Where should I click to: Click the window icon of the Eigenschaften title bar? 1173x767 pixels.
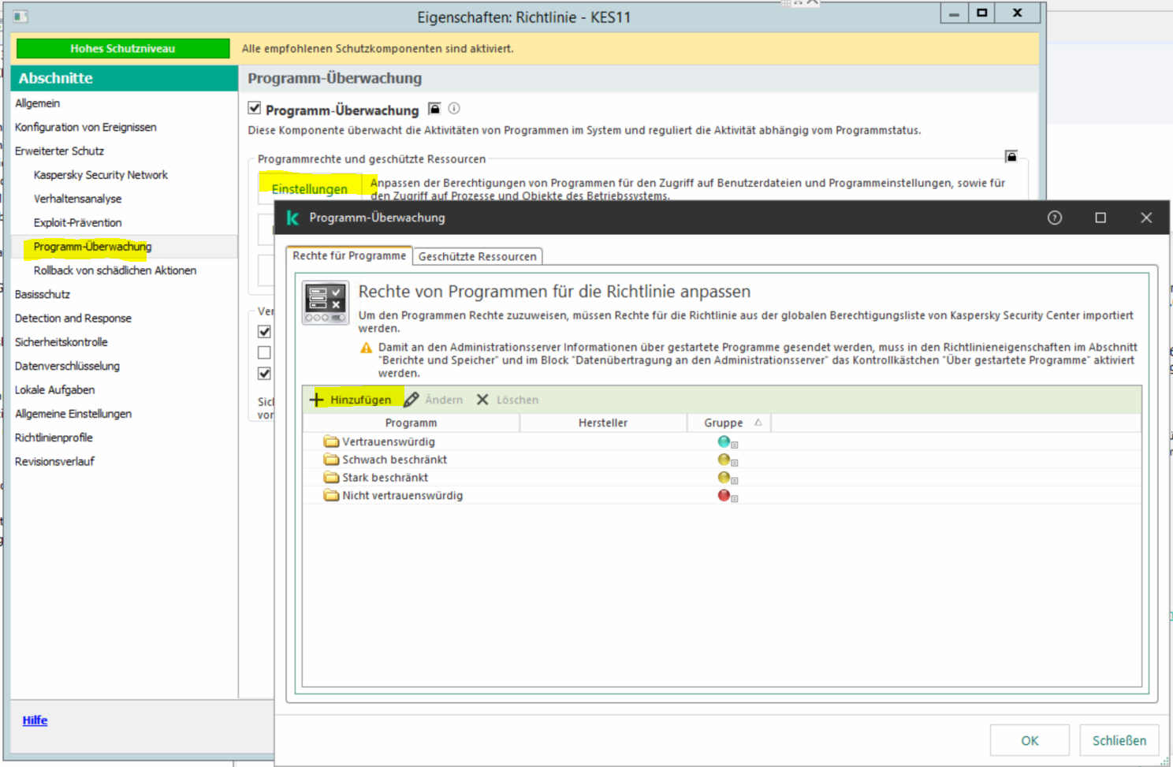click(x=20, y=17)
